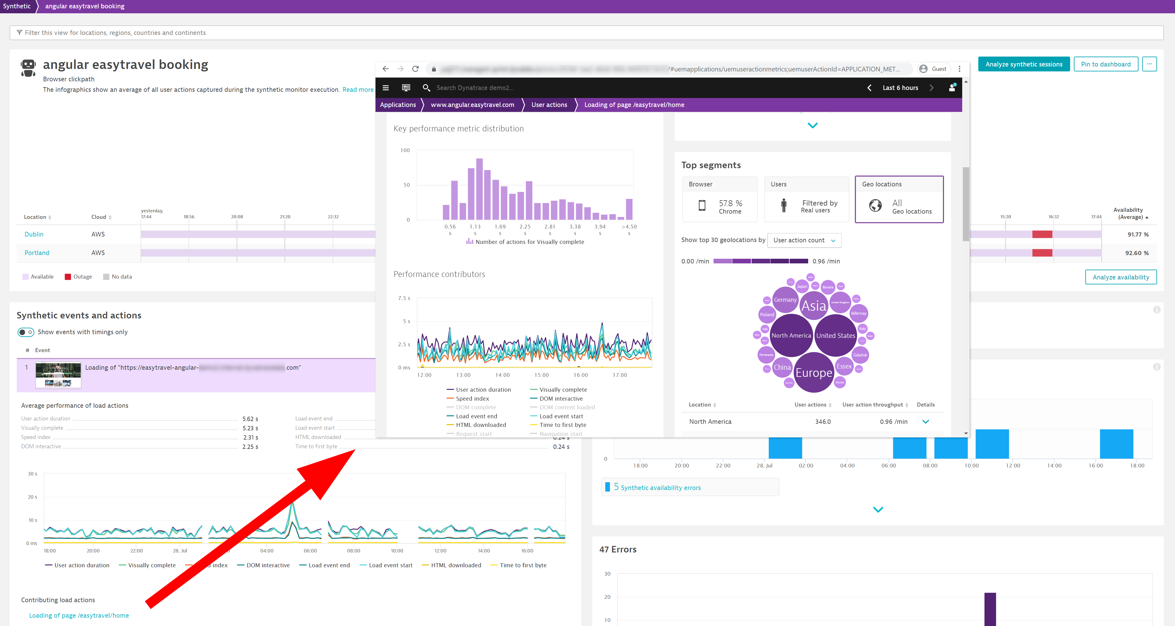Click the filter funnel icon
The image size is (1175, 626).
[19, 32]
